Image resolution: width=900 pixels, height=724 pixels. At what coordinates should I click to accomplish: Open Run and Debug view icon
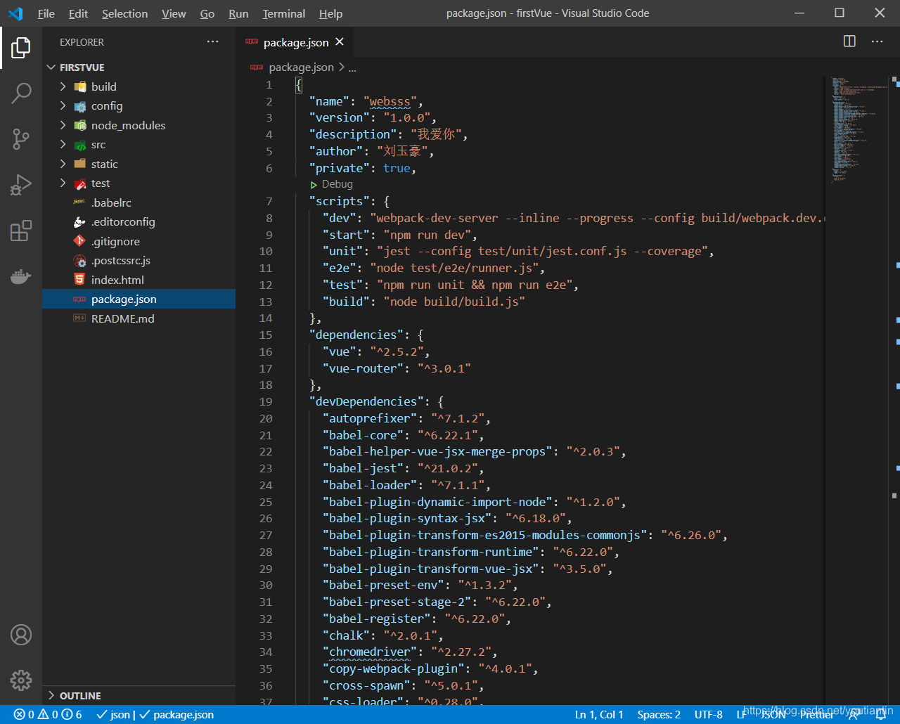21,185
